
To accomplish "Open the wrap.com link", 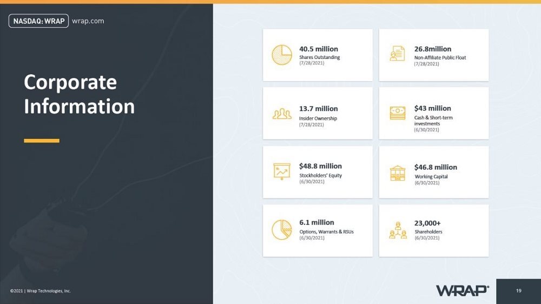I will point(88,21).
